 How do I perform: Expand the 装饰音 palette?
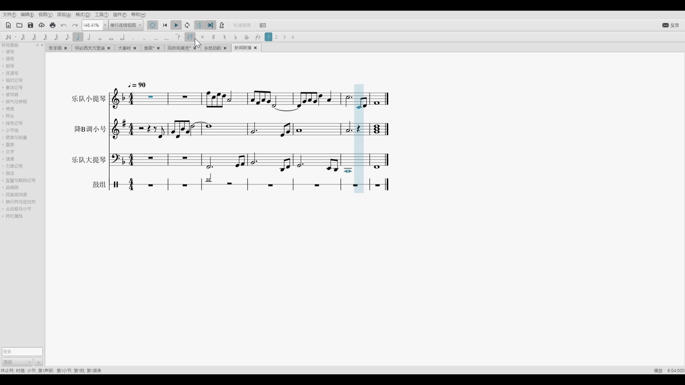point(12,94)
